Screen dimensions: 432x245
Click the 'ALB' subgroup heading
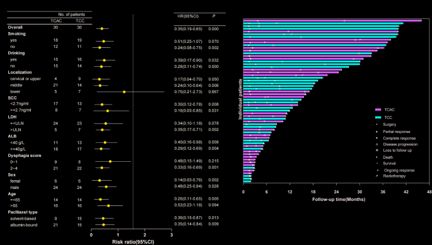pyautogui.click(x=12, y=136)
